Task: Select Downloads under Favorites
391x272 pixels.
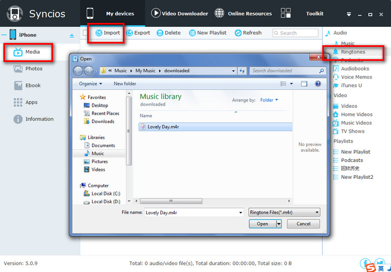Action: coord(103,121)
